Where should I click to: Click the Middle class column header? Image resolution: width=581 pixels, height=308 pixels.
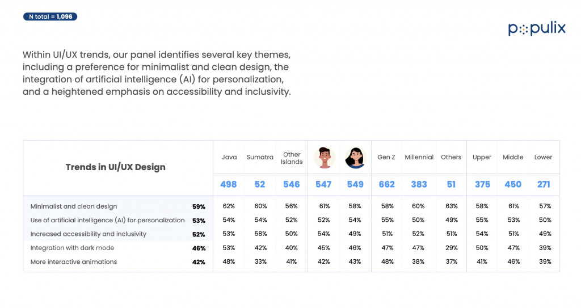click(513, 157)
